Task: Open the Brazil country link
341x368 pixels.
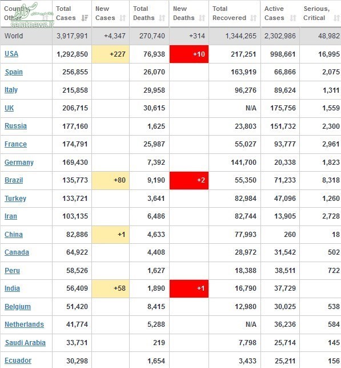Action: pyautogui.click(x=14, y=180)
